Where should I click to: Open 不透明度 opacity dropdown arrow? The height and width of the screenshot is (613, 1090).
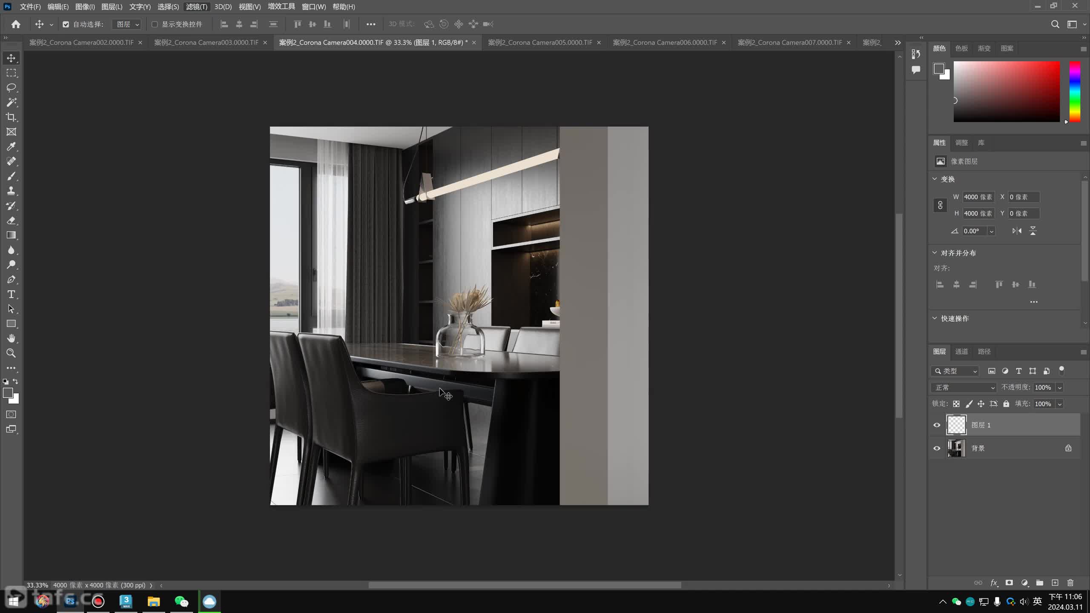point(1060,387)
